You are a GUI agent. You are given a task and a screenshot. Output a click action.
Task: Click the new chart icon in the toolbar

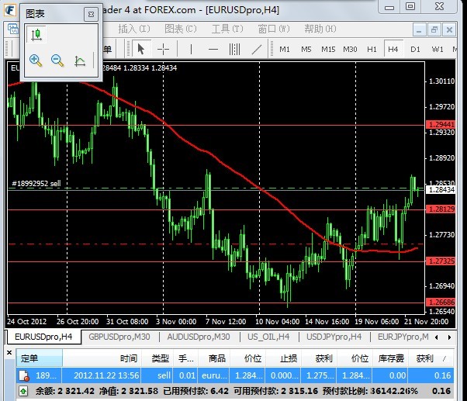(13, 29)
